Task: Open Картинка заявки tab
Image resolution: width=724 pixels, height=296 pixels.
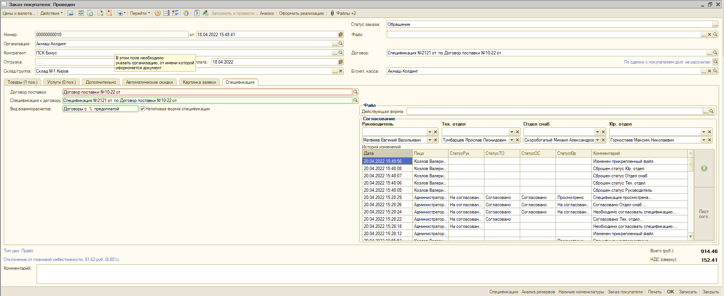Action: point(199,82)
